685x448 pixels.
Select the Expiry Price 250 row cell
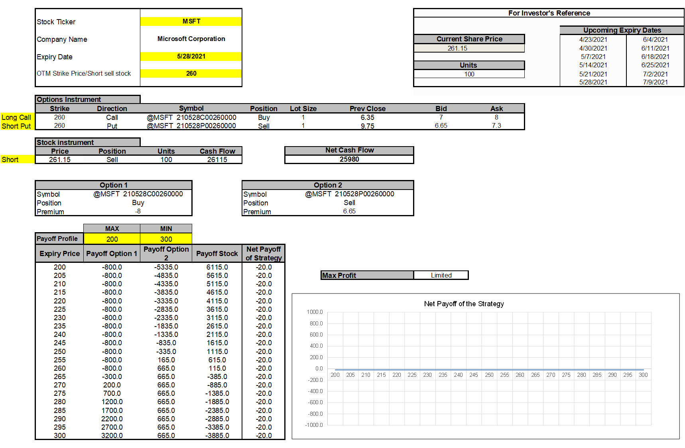coord(60,352)
